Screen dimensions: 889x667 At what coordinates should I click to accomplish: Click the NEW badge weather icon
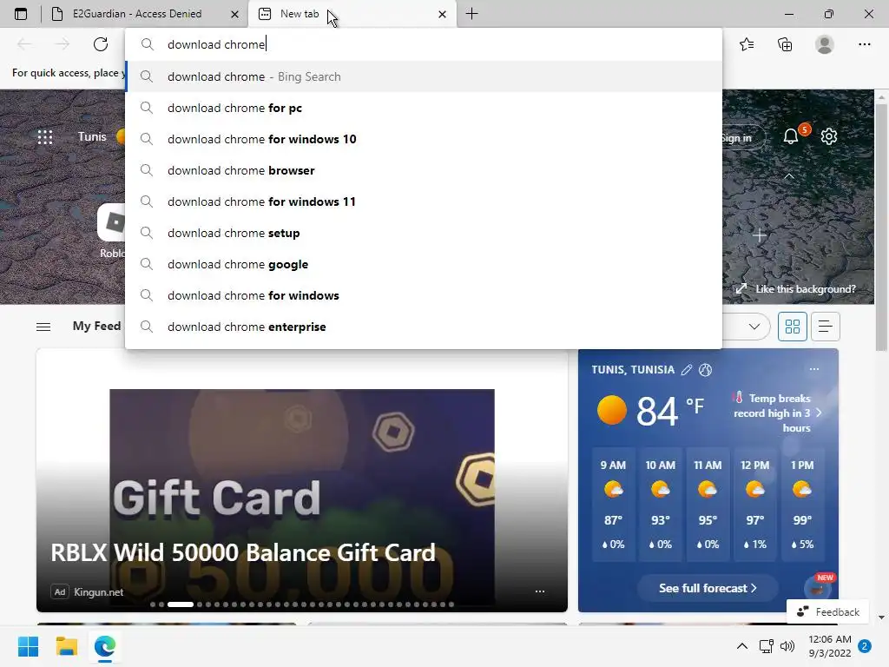click(x=818, y=587)
